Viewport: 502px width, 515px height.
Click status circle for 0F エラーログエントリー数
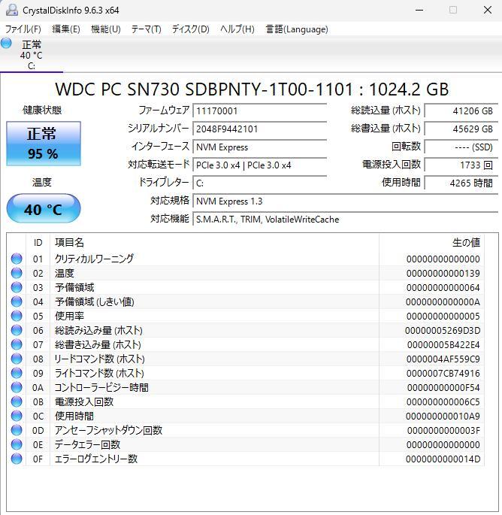(17, 459)
